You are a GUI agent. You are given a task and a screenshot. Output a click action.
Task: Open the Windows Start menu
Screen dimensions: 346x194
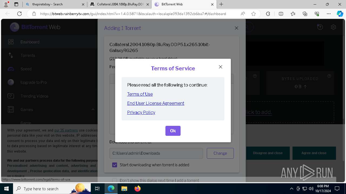[x=6, y=189]
